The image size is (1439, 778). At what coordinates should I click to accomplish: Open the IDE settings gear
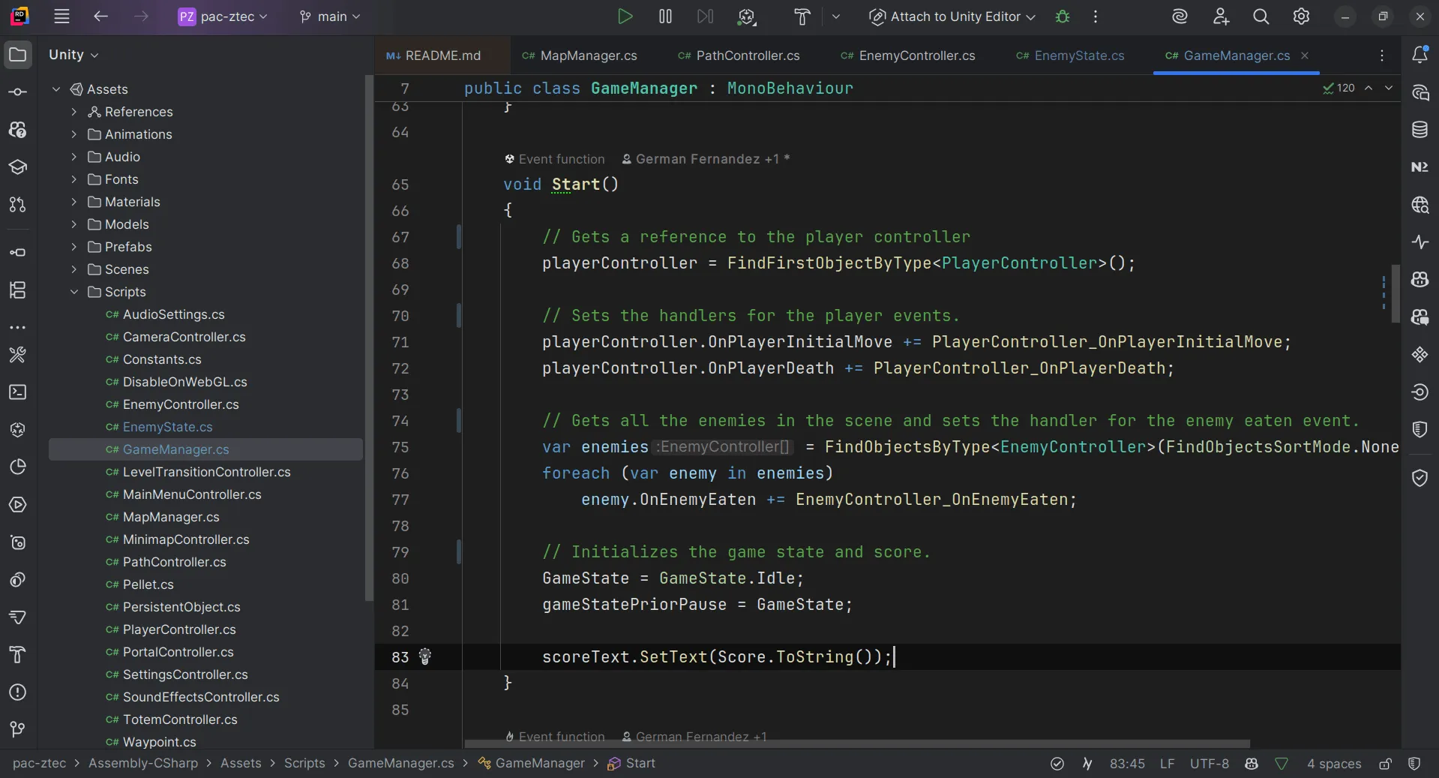[x=1301, y=17]
